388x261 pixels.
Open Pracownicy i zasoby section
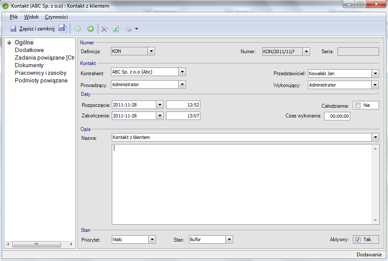(41, 73)
